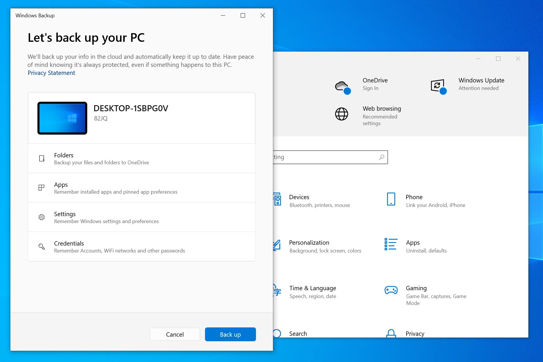543x362 pixels.
Task: Click the Time & Language icon
Action: point(276,290)
